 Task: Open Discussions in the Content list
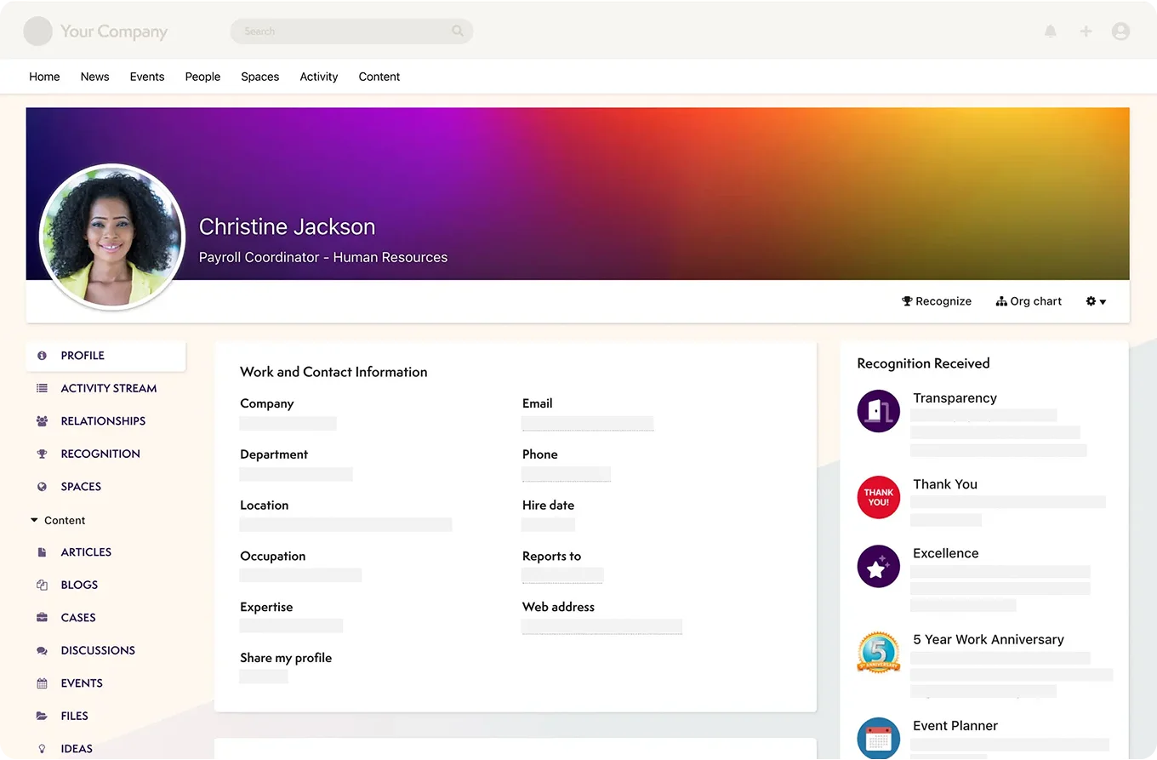pyautogui.click(x=98, y=650)
